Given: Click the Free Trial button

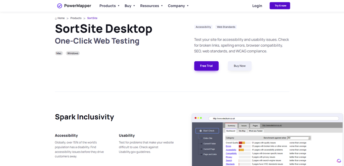Looking at the screenshot, I should point(206,66).
